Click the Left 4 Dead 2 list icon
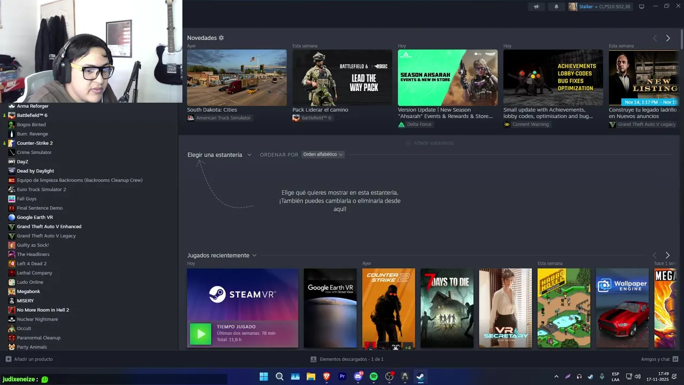The width and height of the screenshot is (684, 385). coord(12,264)
